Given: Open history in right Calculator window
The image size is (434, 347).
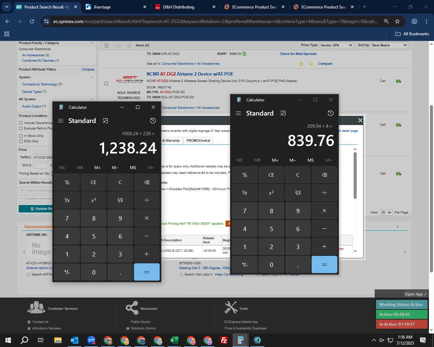Looking at the screenshot, I should pos(331,113).
